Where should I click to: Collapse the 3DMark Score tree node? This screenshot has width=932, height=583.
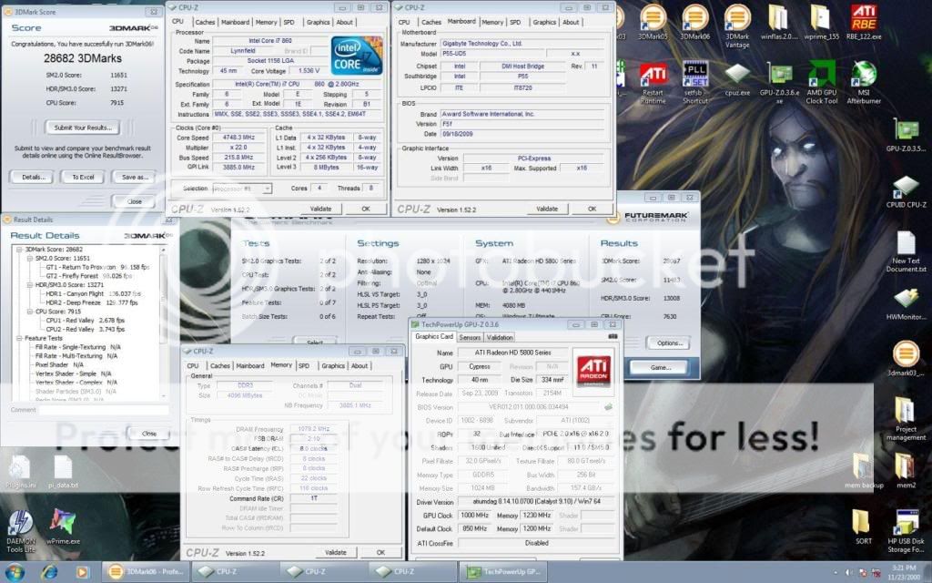pos(20,250)
